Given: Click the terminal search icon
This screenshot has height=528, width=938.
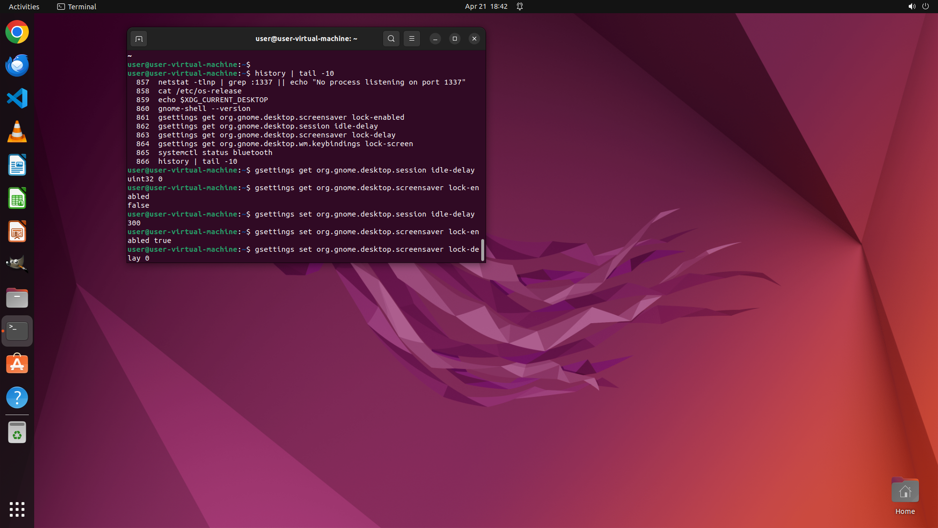Looking at the screenshot, I should [x=391, y=39].
